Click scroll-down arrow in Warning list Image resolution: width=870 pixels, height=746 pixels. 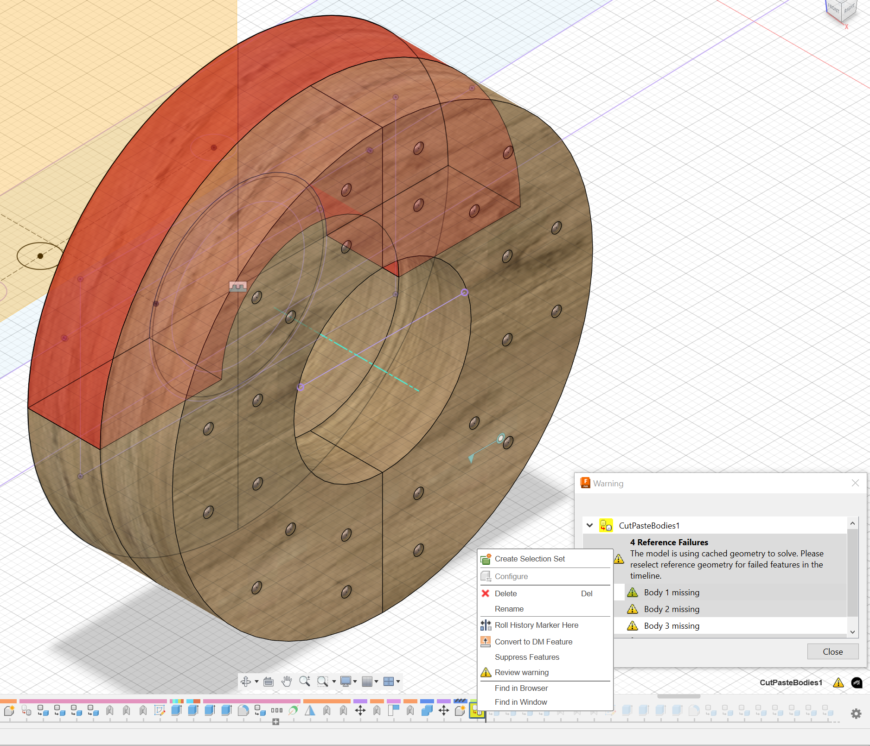pos(852,632)
